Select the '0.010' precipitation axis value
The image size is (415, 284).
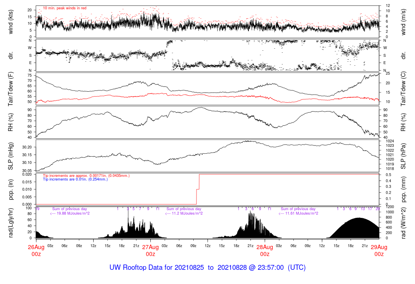pyautogui.click(x=27, y=189)
